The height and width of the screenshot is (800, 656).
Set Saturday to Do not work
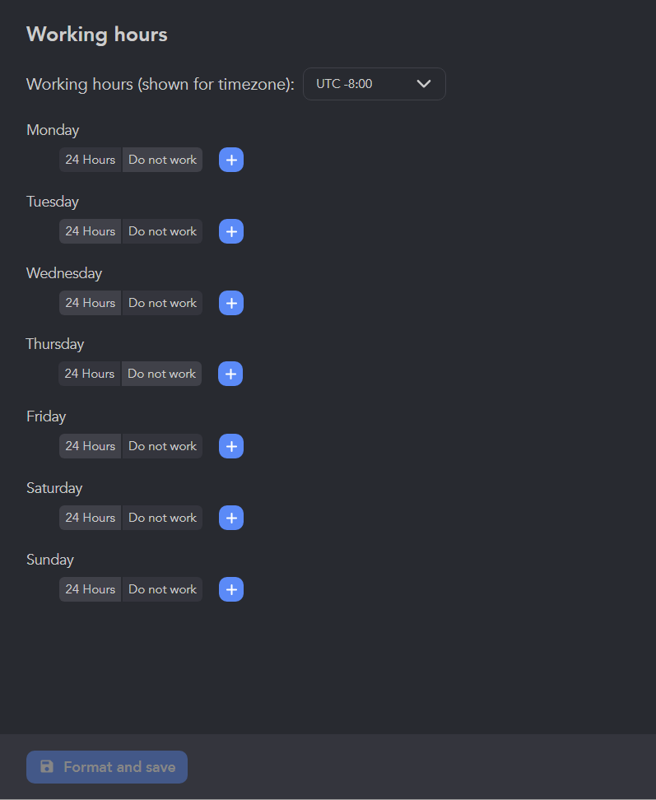(162, 518)
